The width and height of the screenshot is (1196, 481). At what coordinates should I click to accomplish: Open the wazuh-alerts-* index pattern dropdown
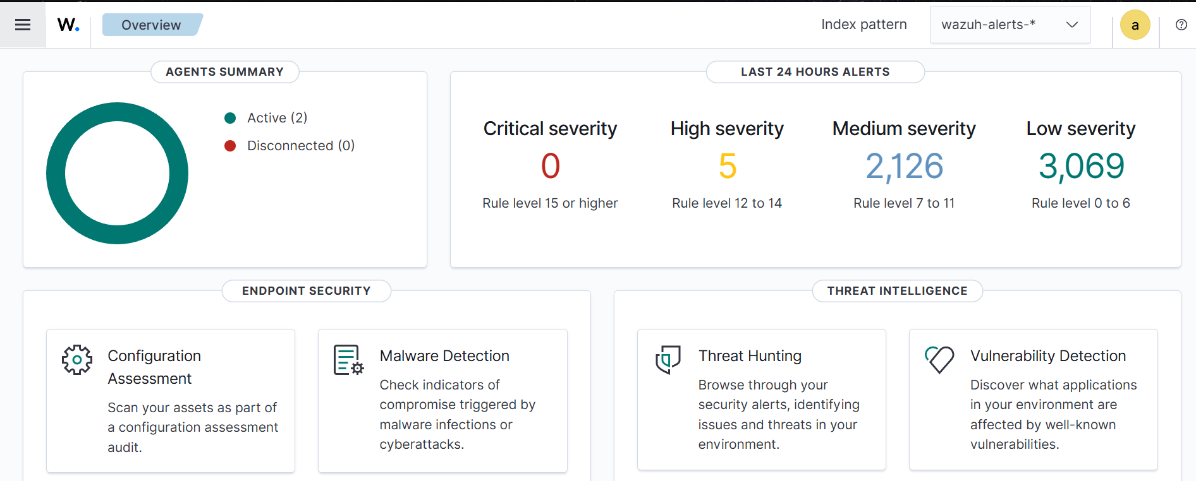click(x=1010, y=25)
